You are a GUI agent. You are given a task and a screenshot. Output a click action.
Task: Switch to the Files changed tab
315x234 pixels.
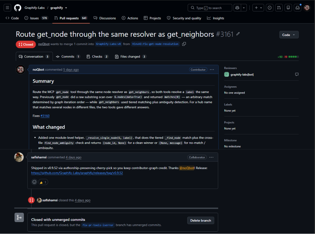tap(131, 57)
